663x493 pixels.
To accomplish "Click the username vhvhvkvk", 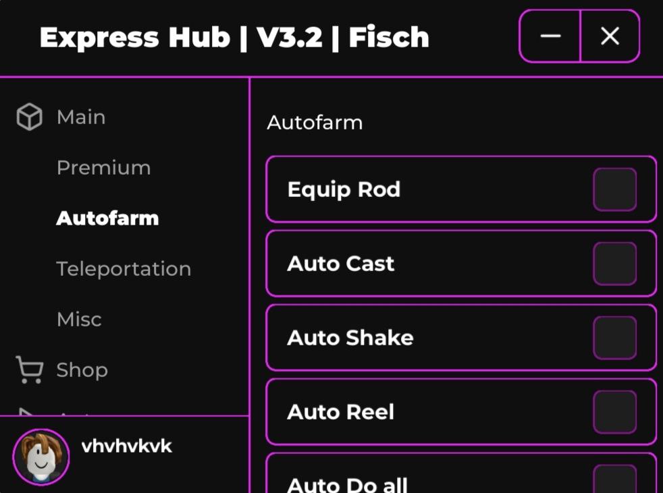I will 126,446.
